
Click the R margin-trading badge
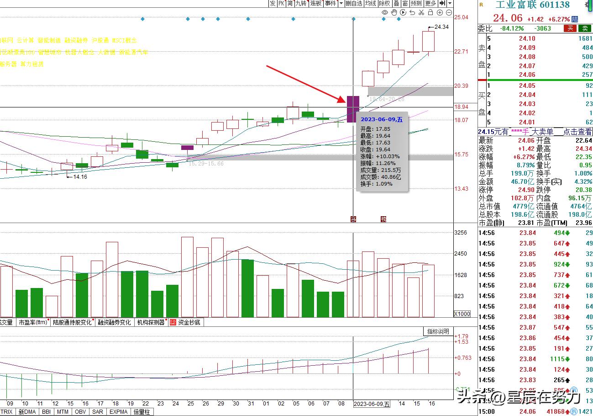pos(481,5)
